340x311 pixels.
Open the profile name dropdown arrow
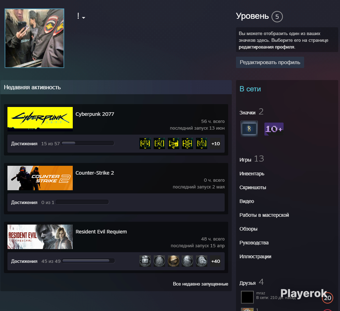tap(84, 18)
